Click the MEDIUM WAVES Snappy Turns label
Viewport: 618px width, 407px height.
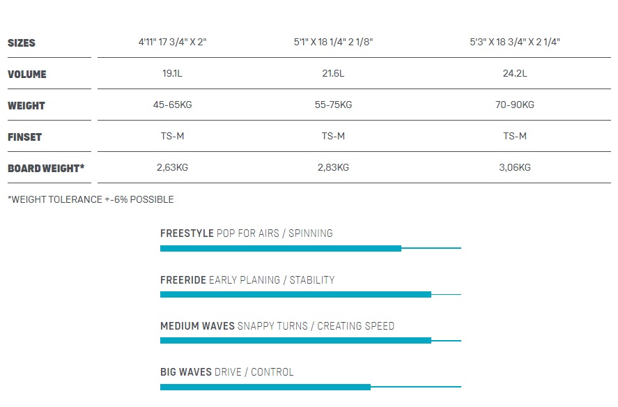pyautogui.click(x=277, y=326)
